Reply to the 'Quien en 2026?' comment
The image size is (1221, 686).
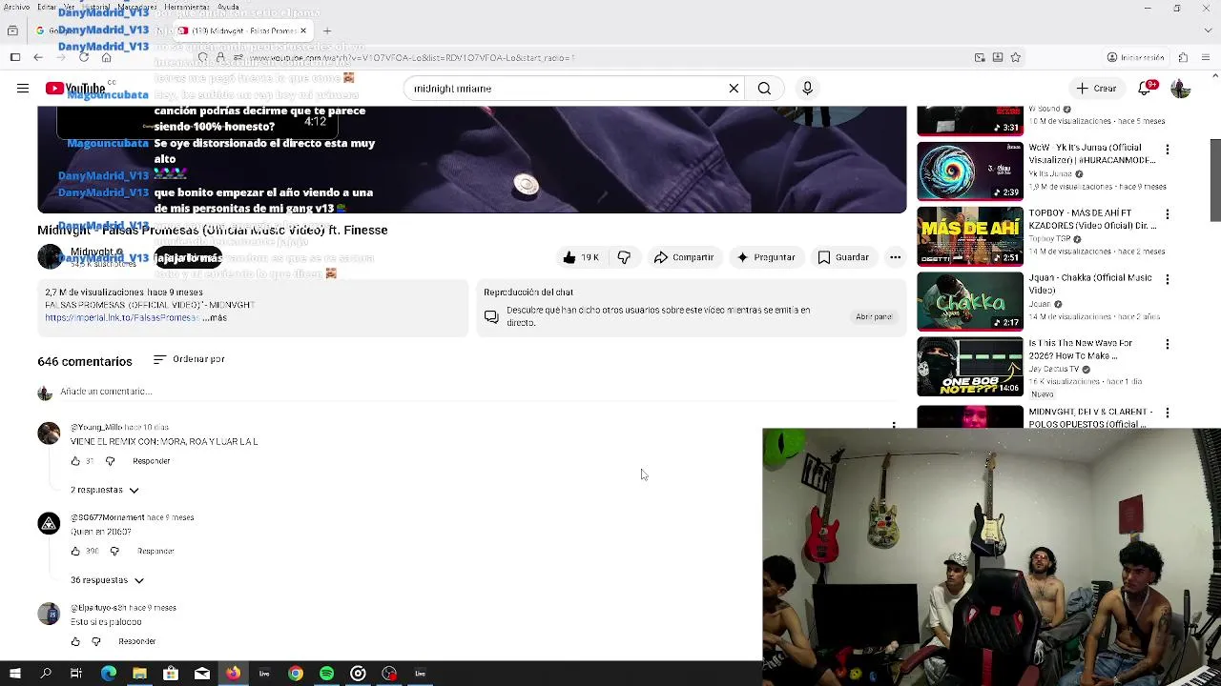(155, 552)
